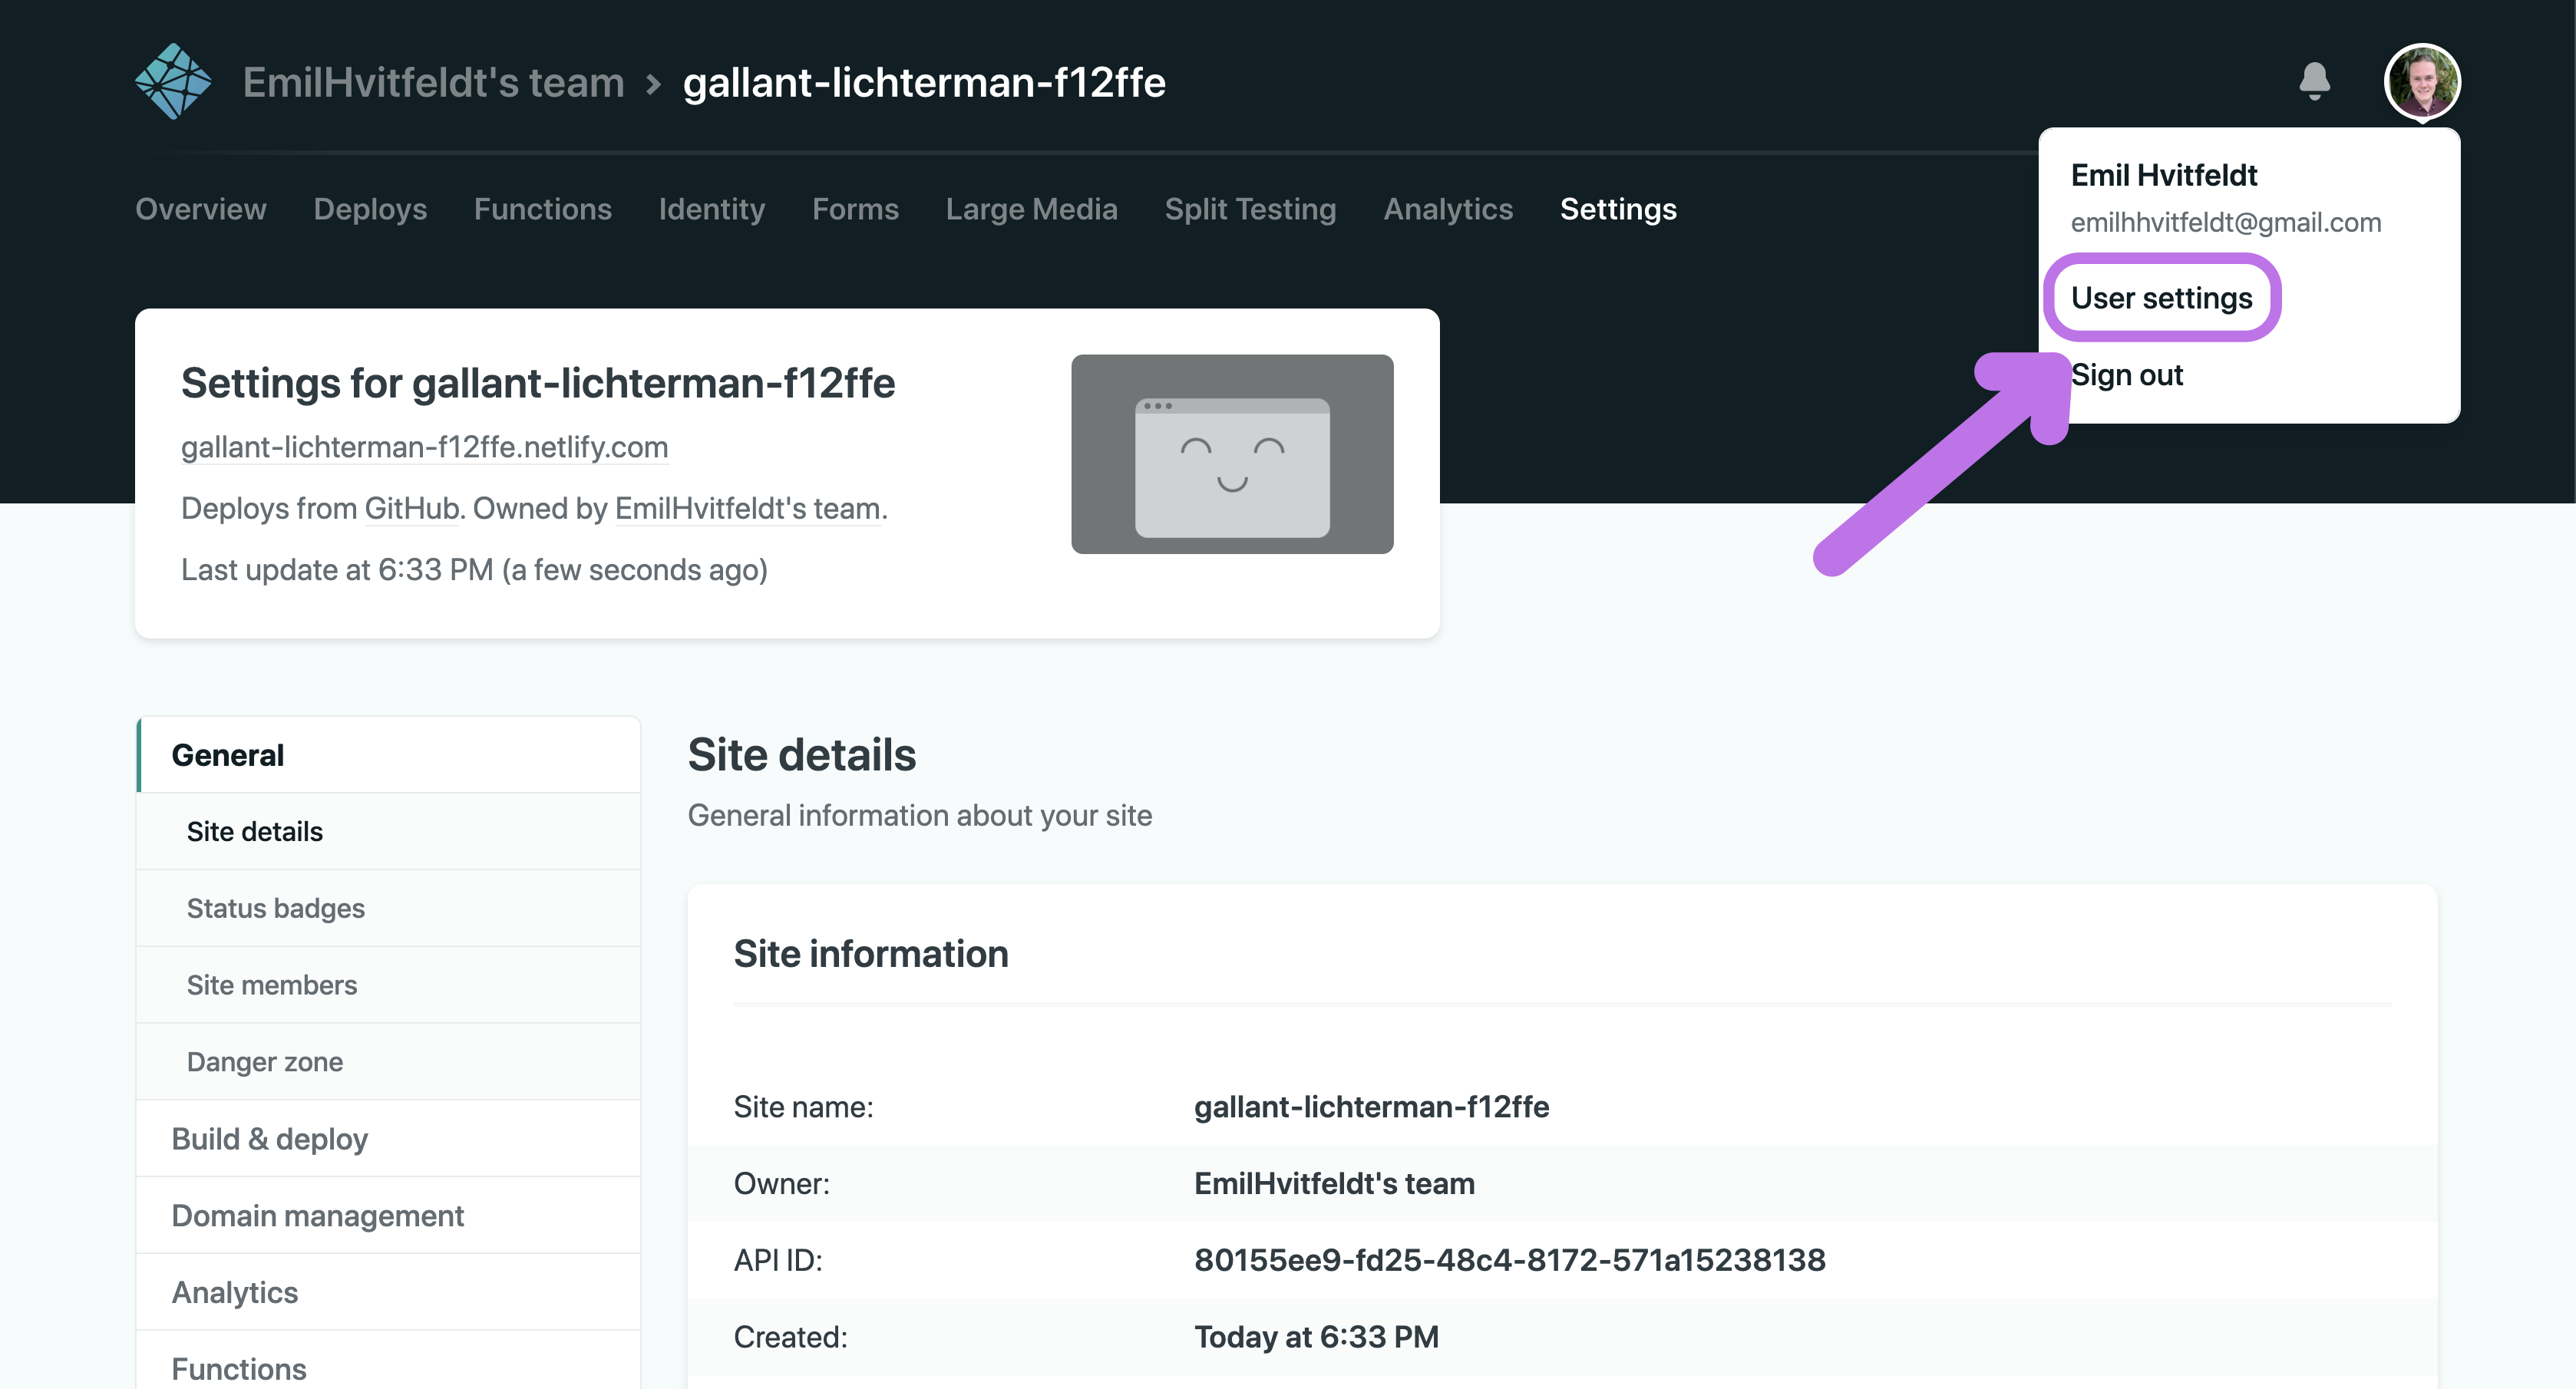Select the Forms tab
Viewport: 2576px width, 1389px height.
855,209
